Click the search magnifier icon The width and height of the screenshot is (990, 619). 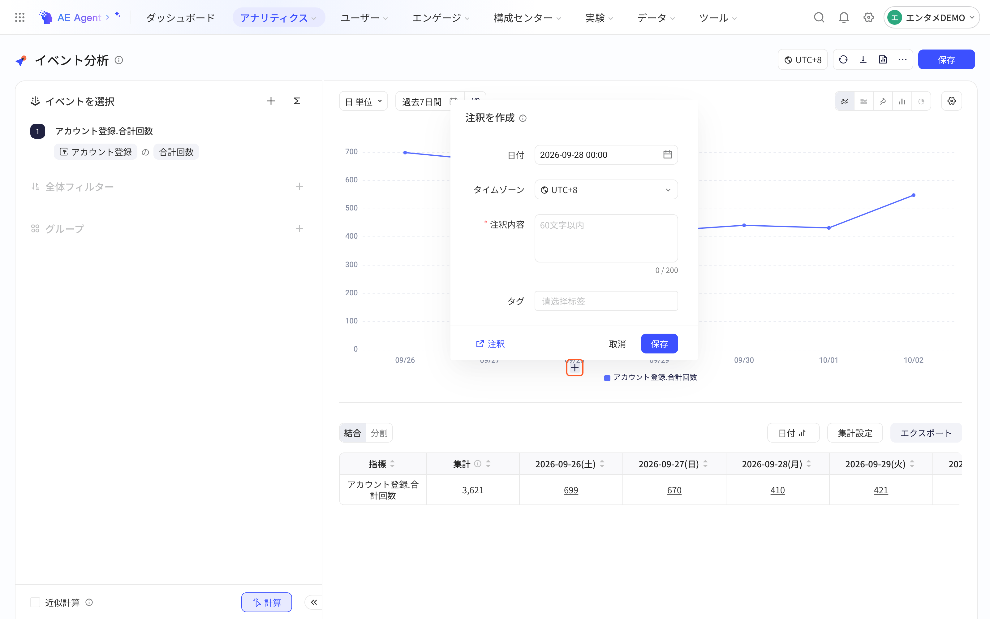pos(819,18)
